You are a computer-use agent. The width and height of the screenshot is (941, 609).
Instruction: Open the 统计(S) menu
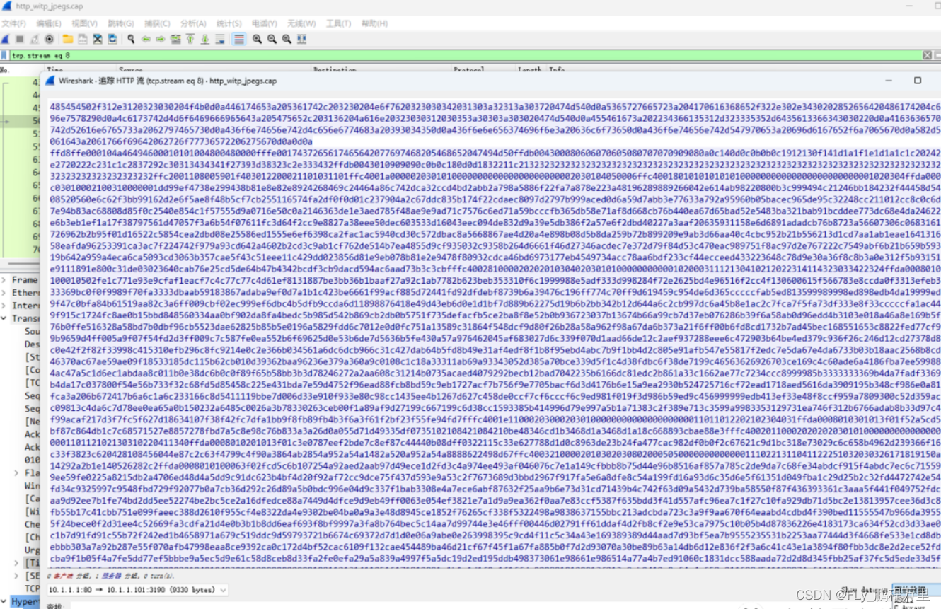[x=229, y=23]
